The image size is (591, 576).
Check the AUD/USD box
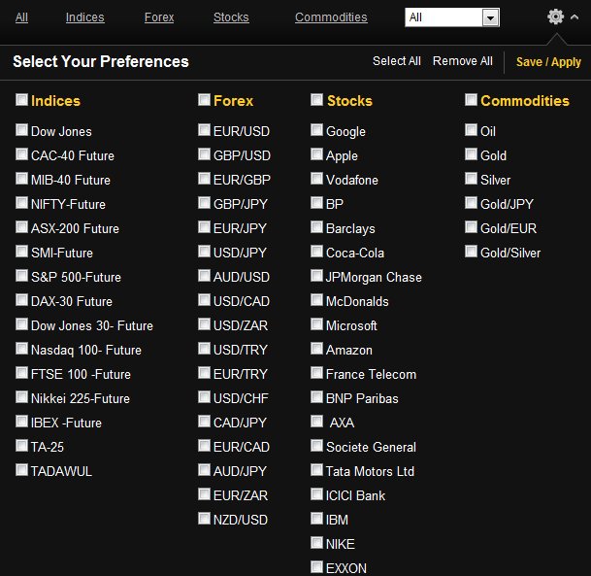[205, 275]
